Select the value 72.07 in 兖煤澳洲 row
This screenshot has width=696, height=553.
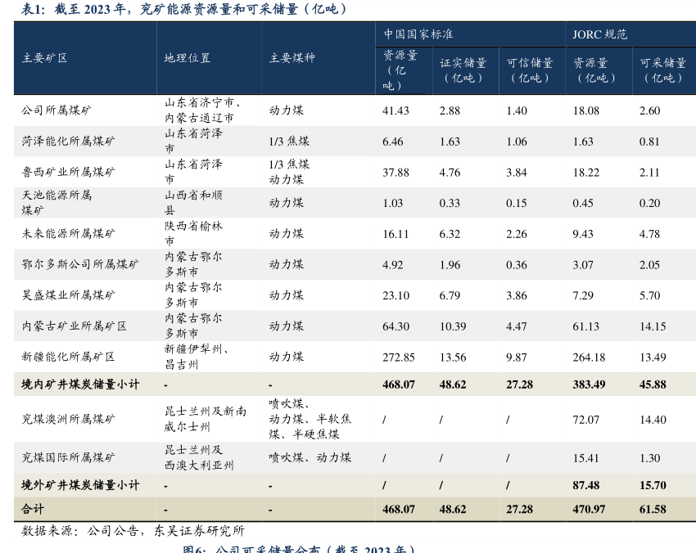click(586, 420)
